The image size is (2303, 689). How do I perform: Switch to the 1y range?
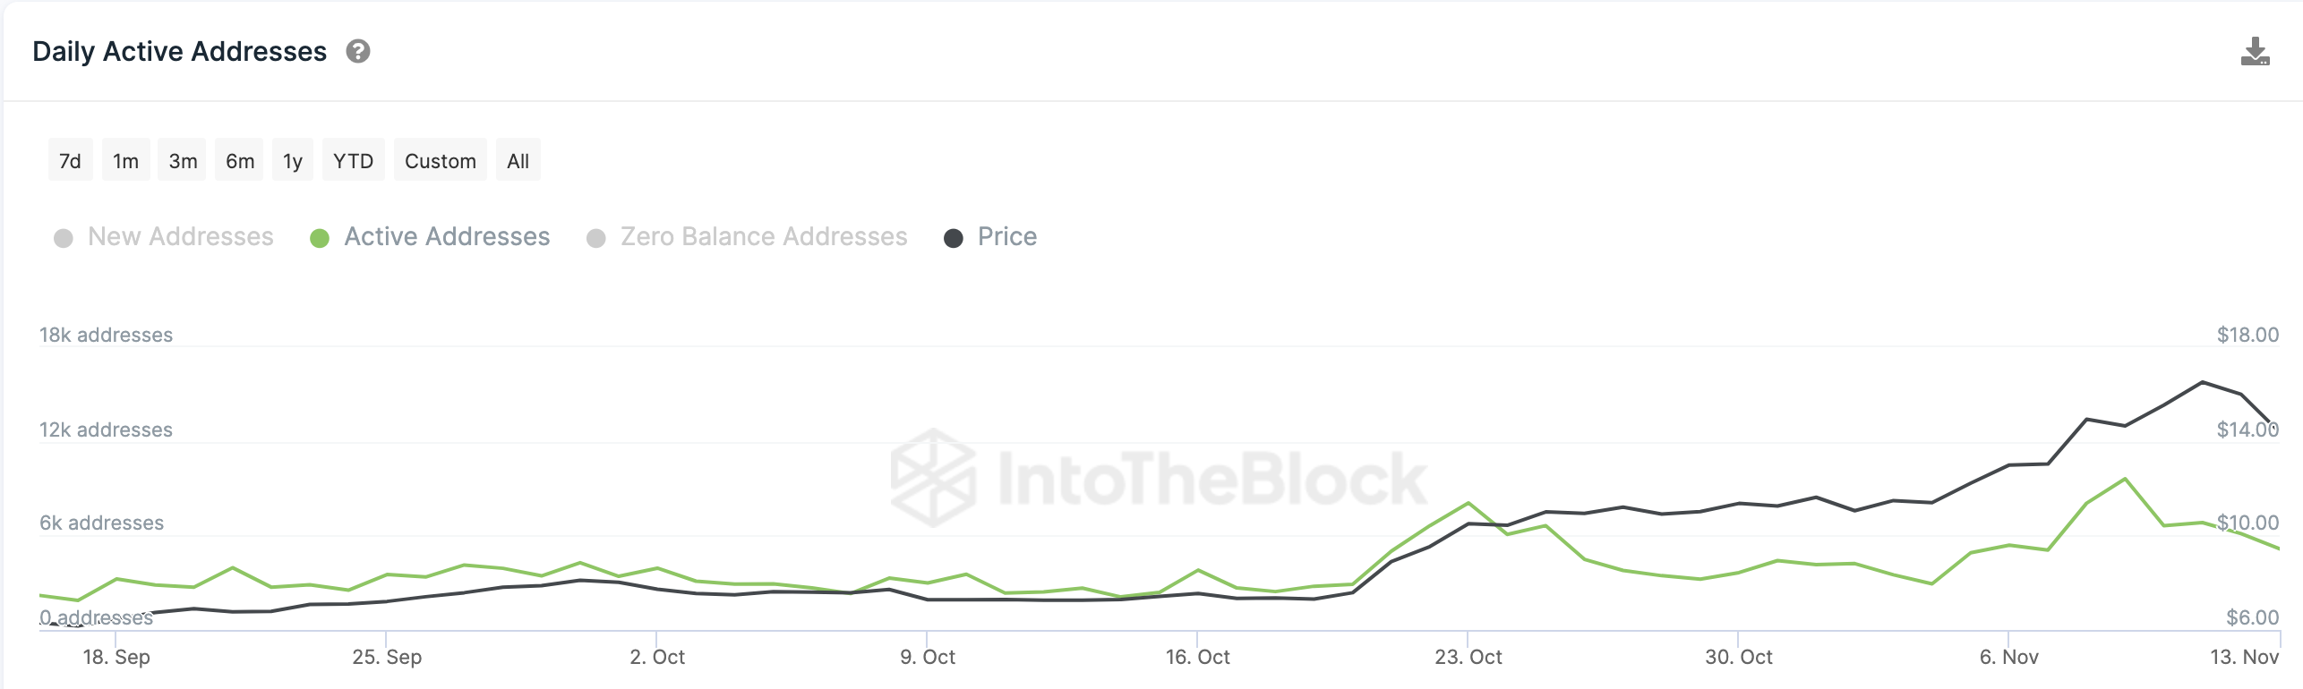pos(293,161)
